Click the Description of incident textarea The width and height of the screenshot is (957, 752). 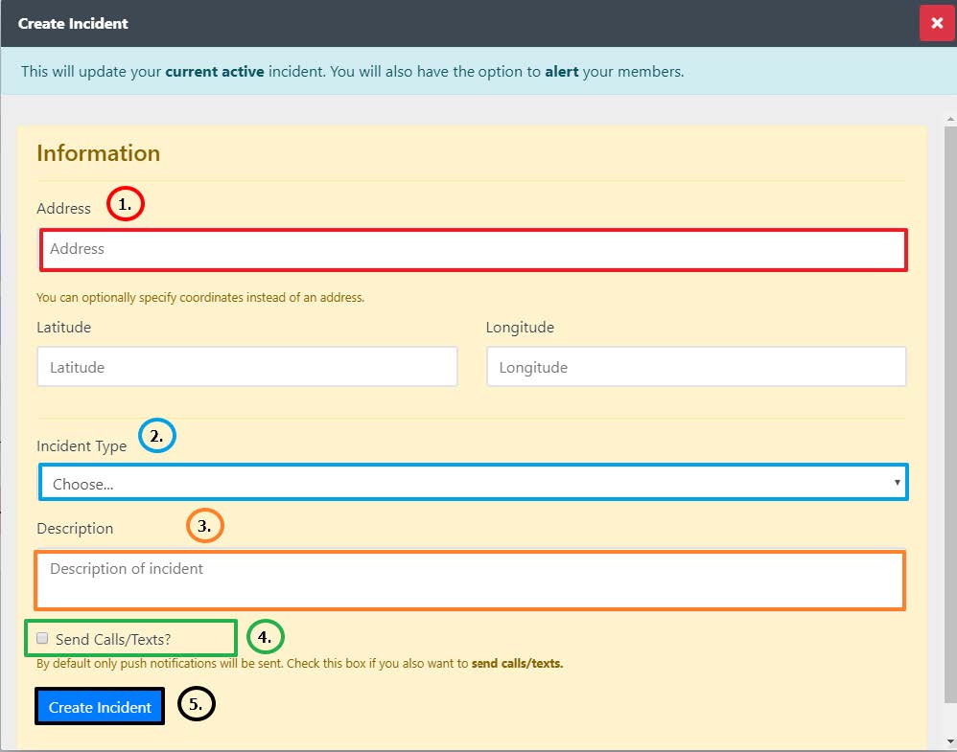tap(470, 581)
